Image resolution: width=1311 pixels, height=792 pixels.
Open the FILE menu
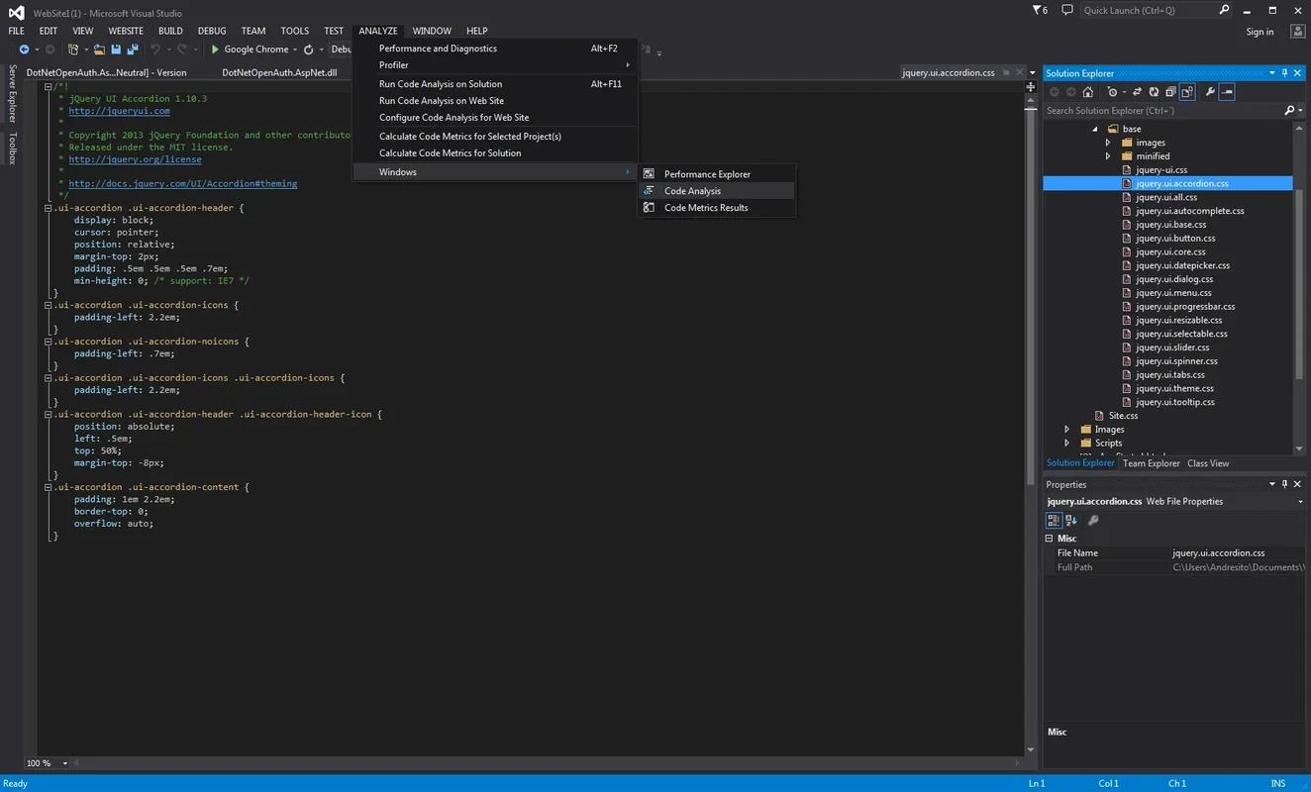17,31
